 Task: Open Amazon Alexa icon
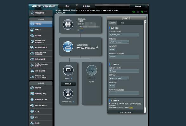tap(32, 105)
